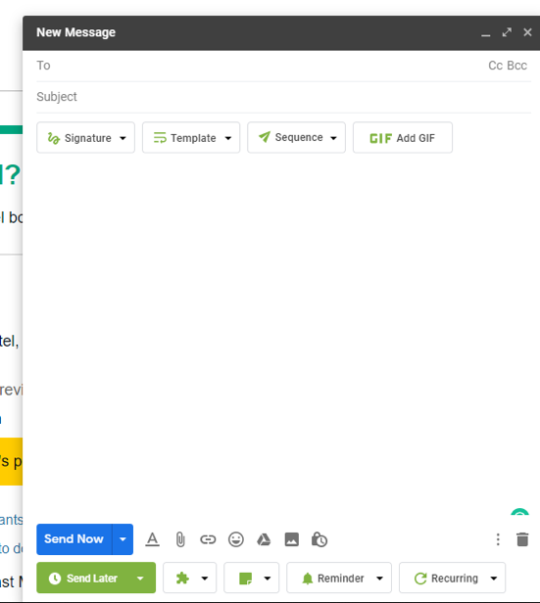540x603 pixels.
Task: Click the Grammarly badge icon
Action: pos(519,512)
